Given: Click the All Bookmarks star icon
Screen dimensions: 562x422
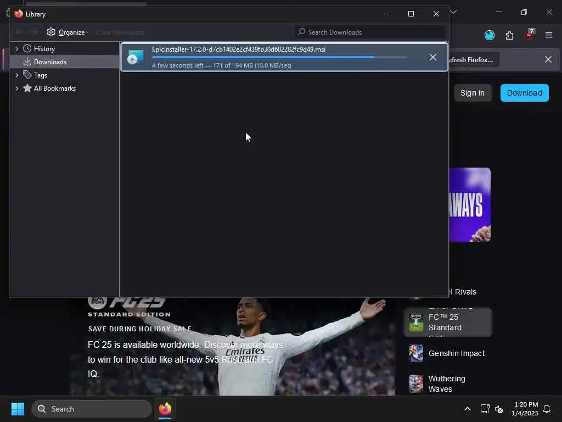Looking at the screenshot, I should coord(27,88).
